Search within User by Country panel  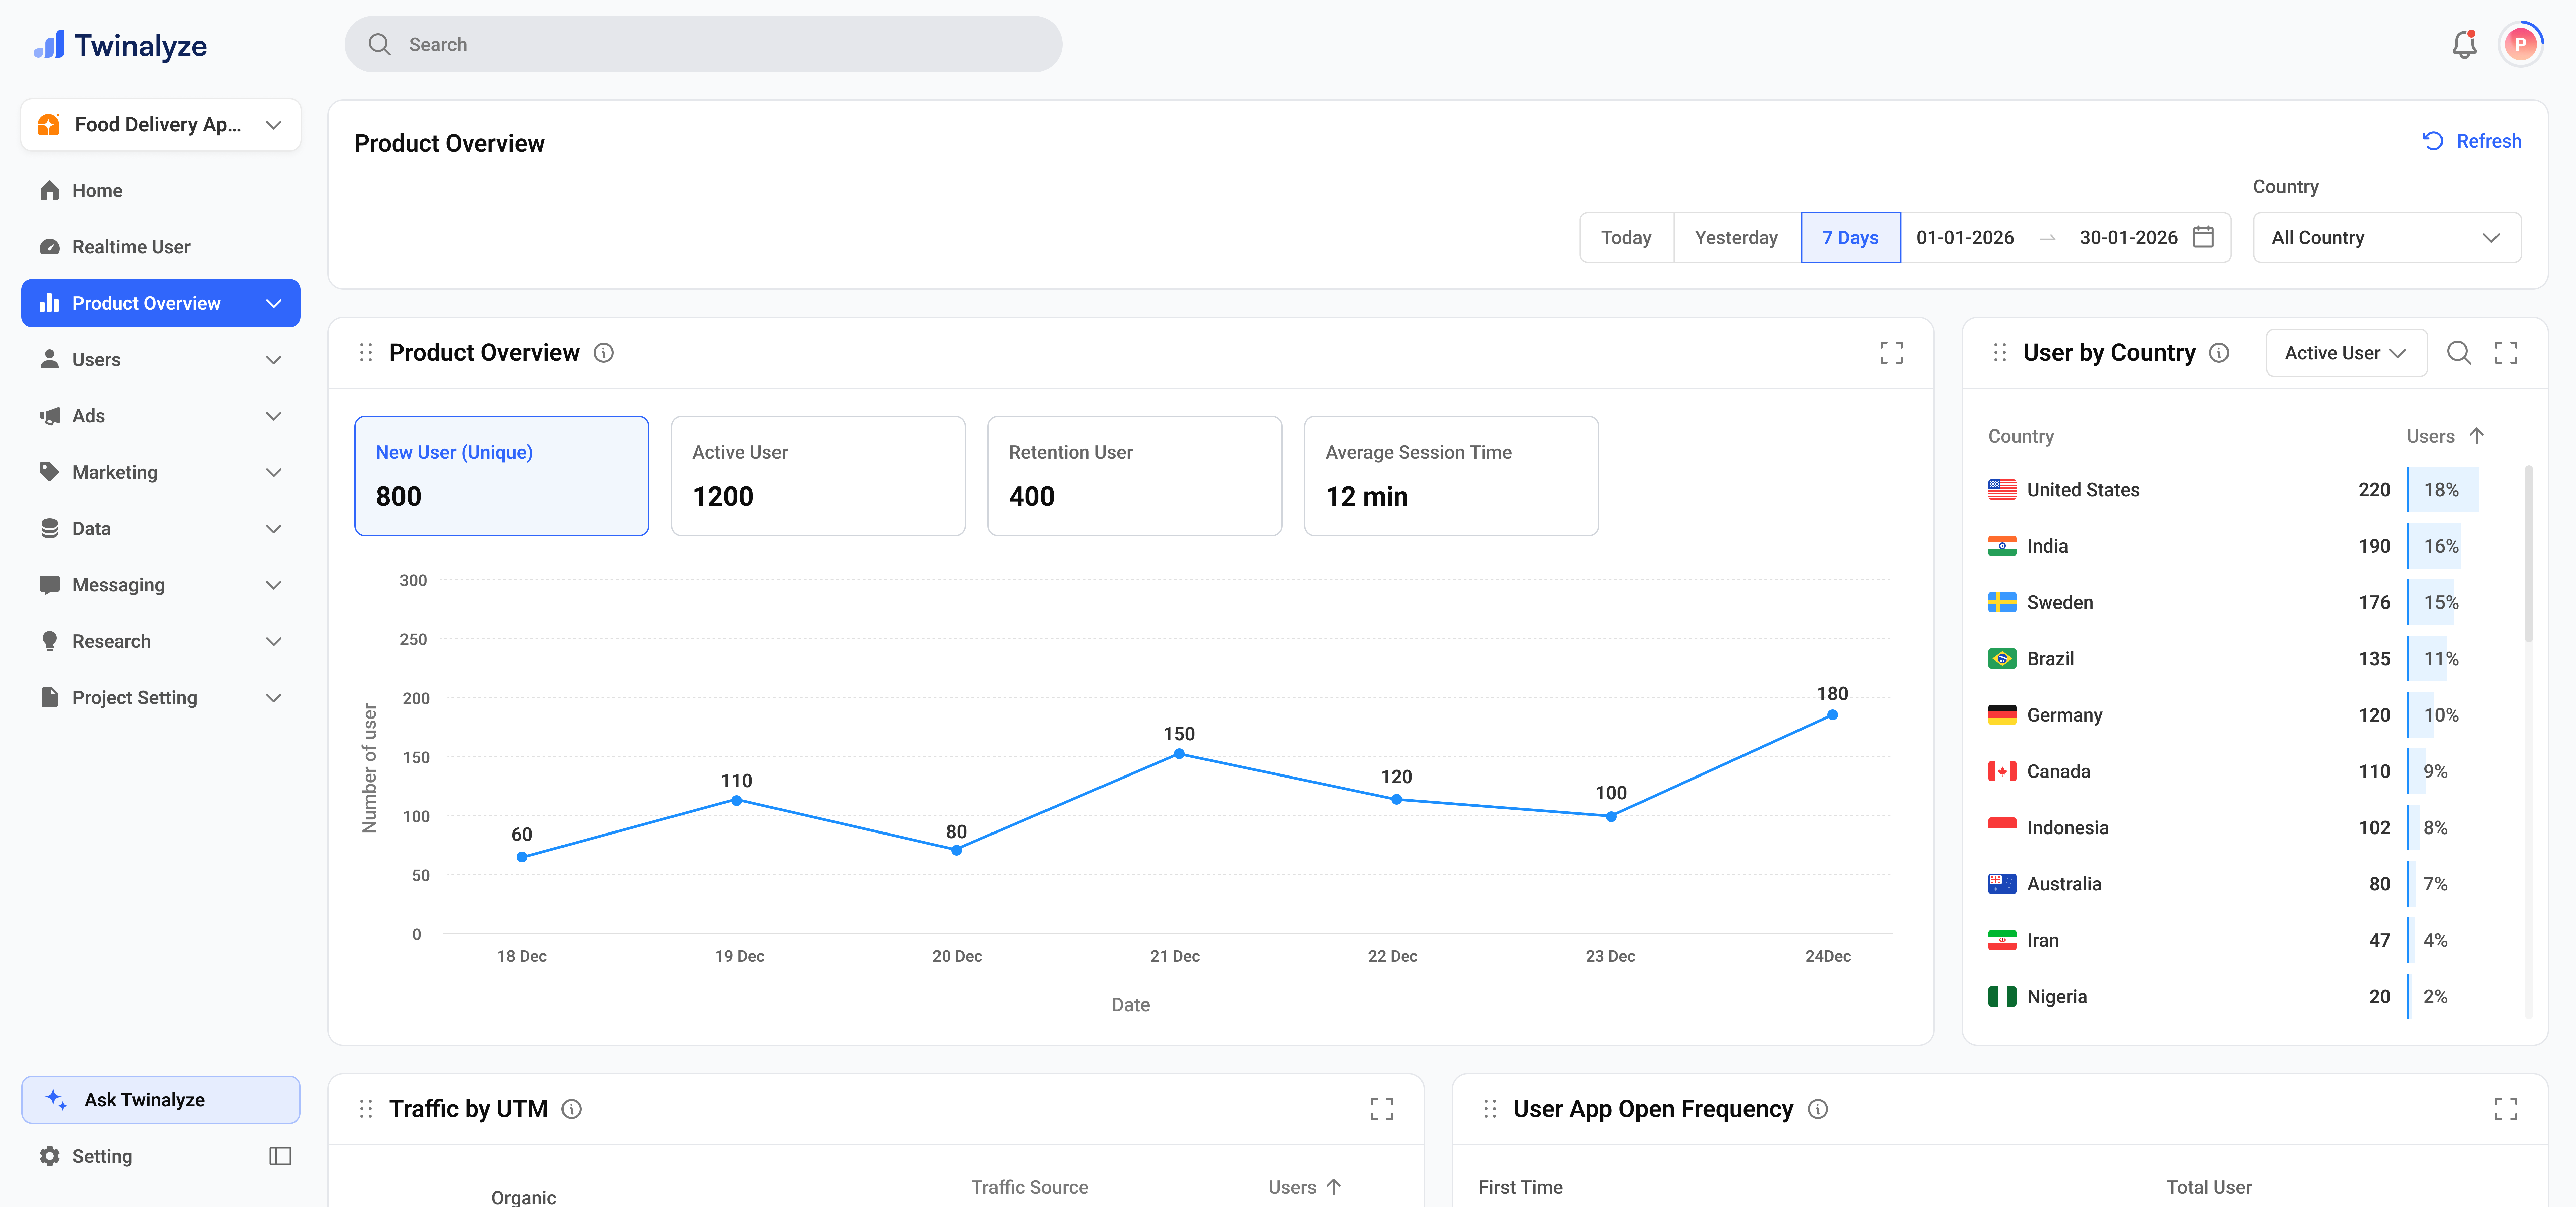pyautogui.click(x=2459, y=353)
